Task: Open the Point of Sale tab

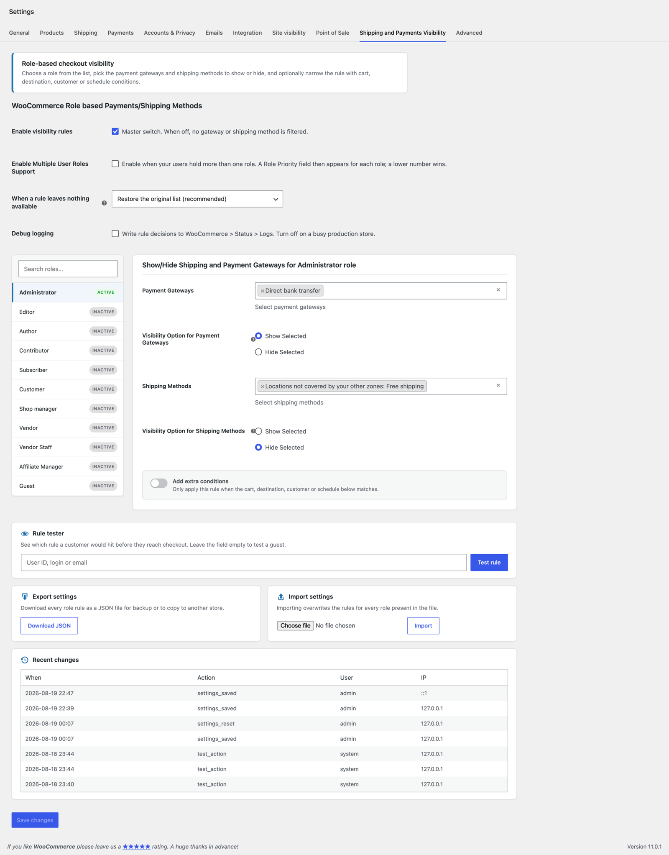Action: point(332,33)
